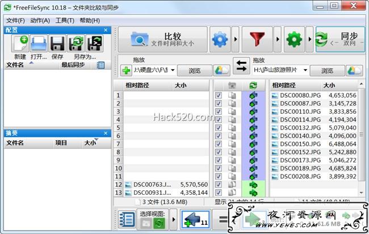Open comparison settings blue gear
Viewport: 369px width, 234px height.
[x=220, y=39]
